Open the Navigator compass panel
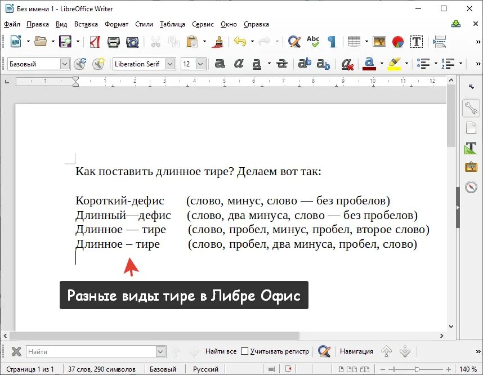Image resolution: width=483 pixels, height=375 pixels. point(471,187)
